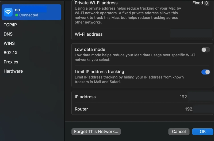Disable Limit IP address tracking toggle
The width and height of the screenshot is (214, 141).
(x=206, y=72)
